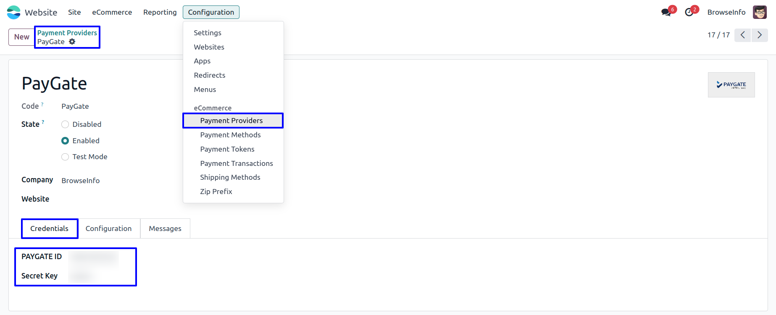This screenshot has height=315, width=776.
Task: Click the Odoo Website app logo
Action: click(x=13, y=12)
